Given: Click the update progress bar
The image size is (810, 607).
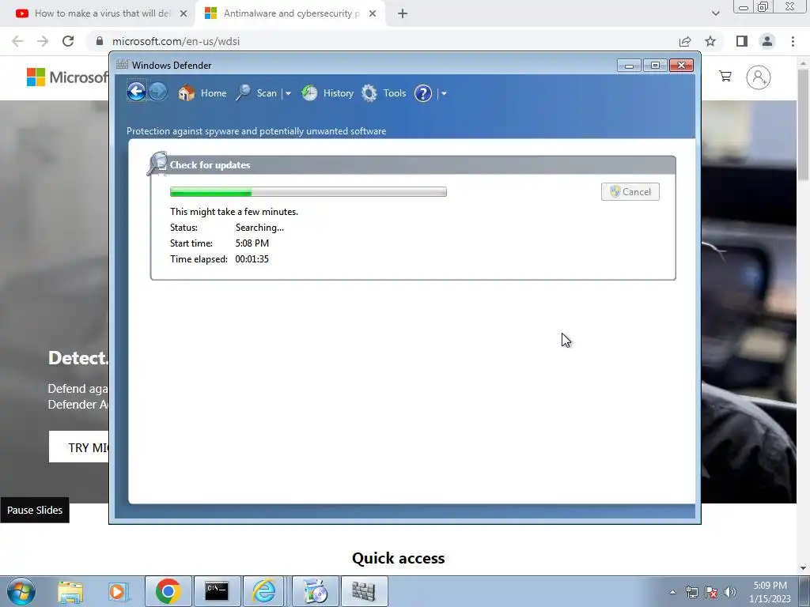Looking at the screenshot, I should (308, 192).
